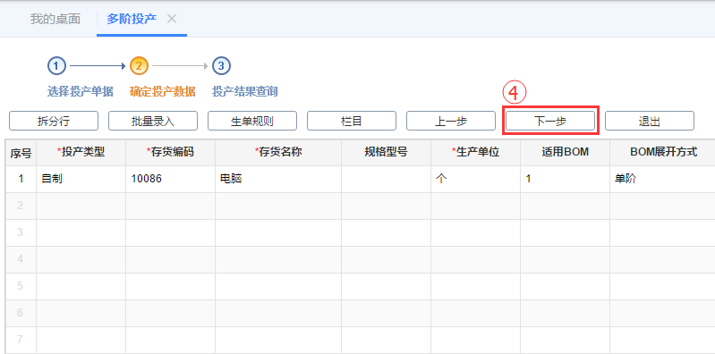Proceed with 下一步 button
The height and width of the screenshot is (354, 715).
(x=550, y=121)
